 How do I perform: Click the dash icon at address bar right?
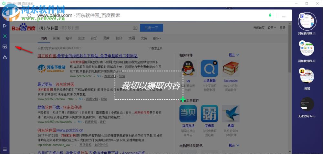click(x=284, y=17)
